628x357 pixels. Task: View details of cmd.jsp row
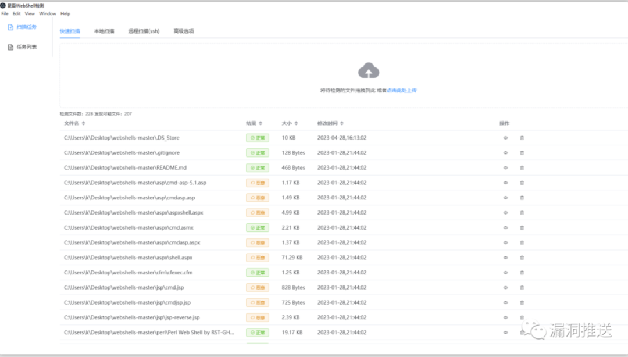[x=505, y=288]
